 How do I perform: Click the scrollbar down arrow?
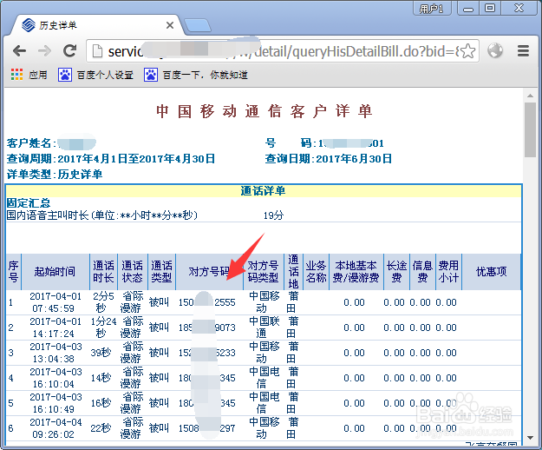[x=530, y=438]
